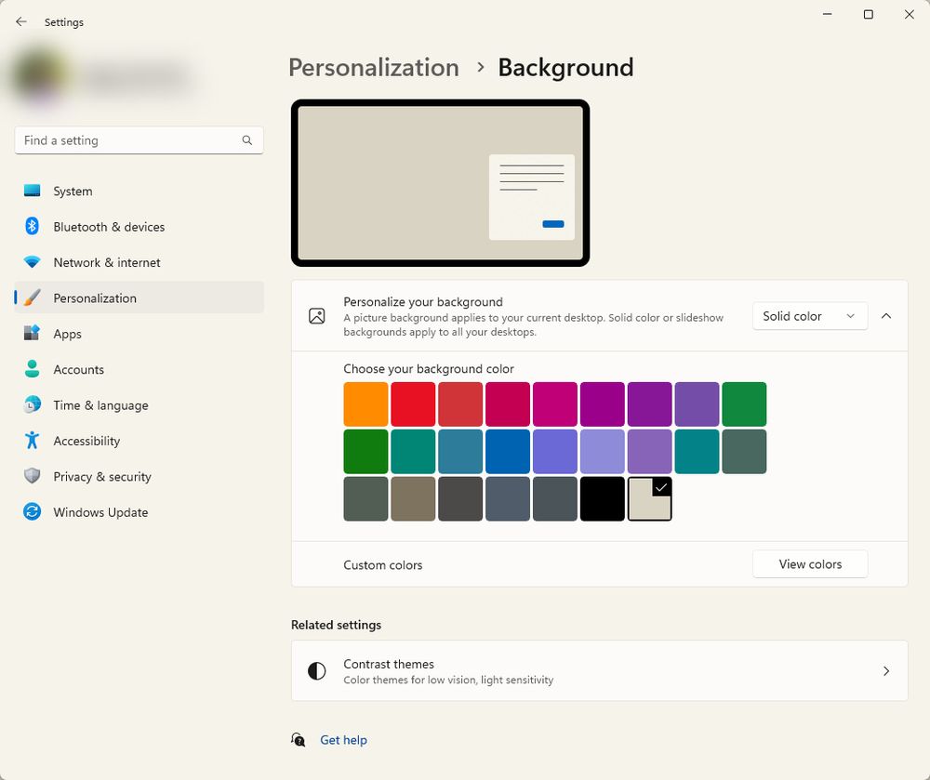Choose the light lavender swatch
This screenshot has height=780, width=930.
coord(602,452)
